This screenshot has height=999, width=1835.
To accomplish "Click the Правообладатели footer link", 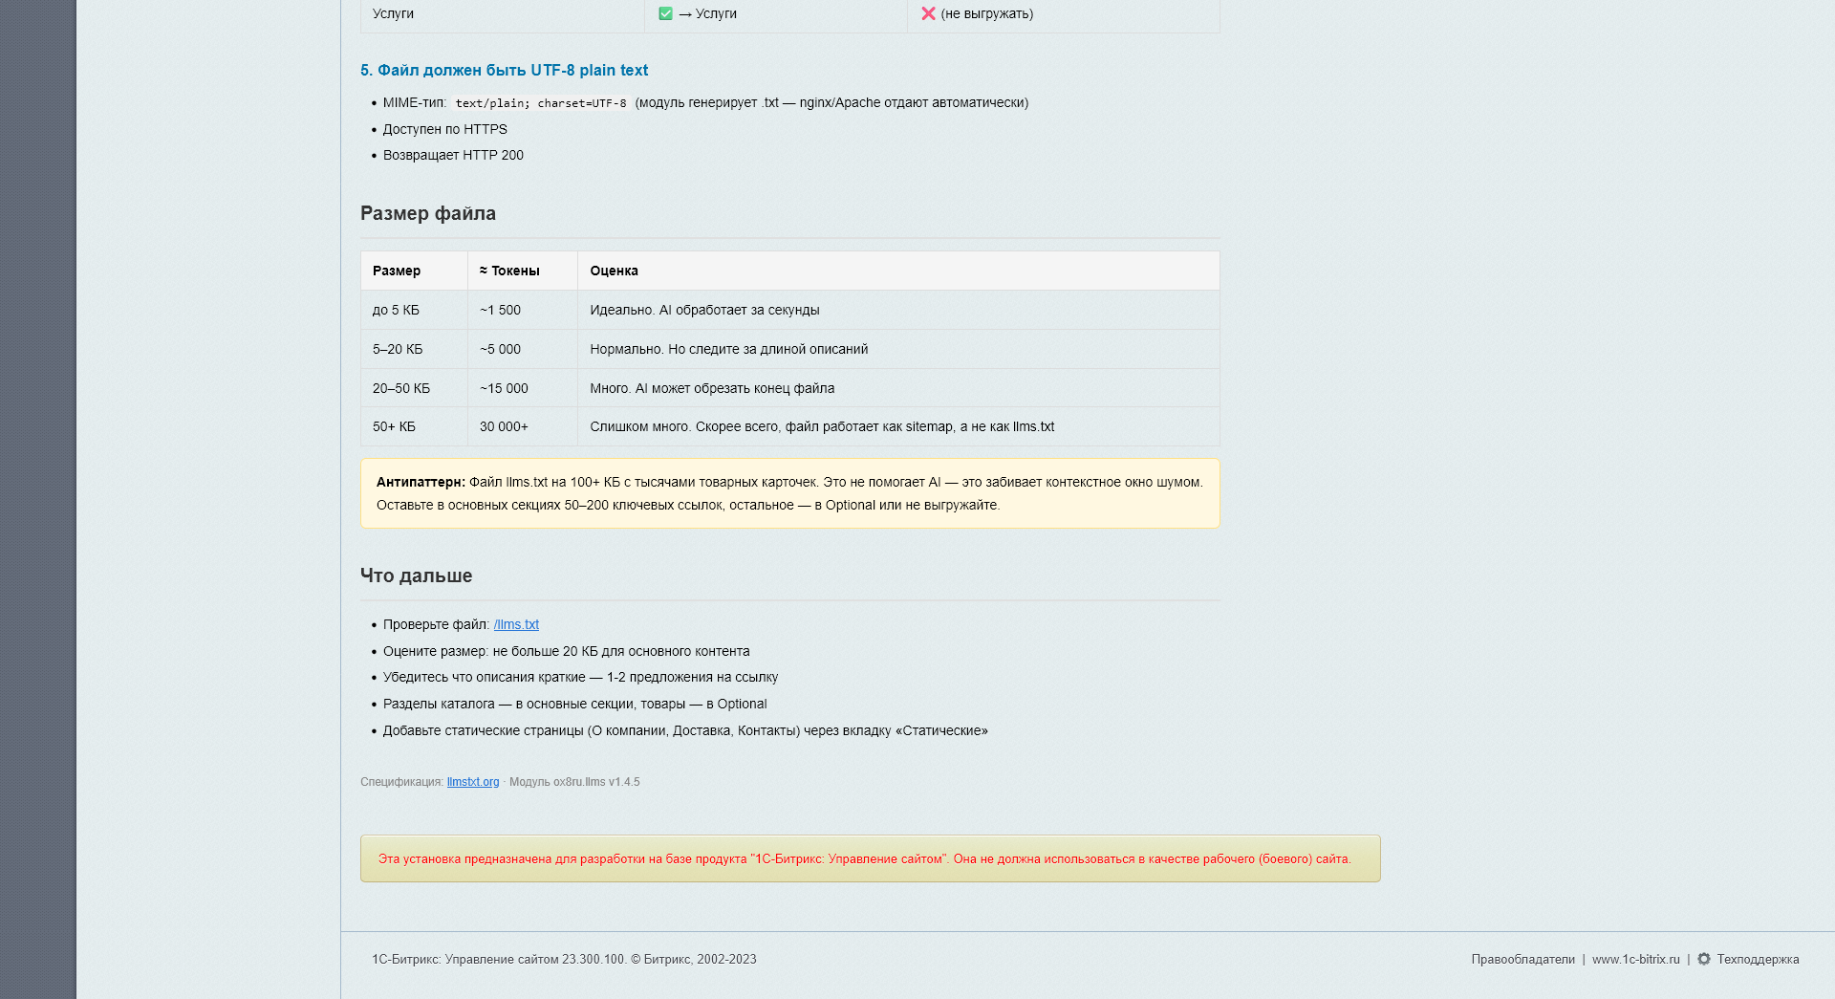I will tap(1523, 959).
